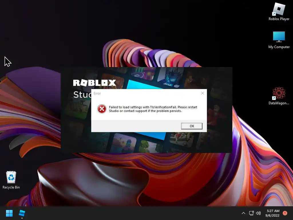This screenshot has width=293, height=220.
Task: Expand the hidden system tray icons chevron
Action: coord(243,213)
